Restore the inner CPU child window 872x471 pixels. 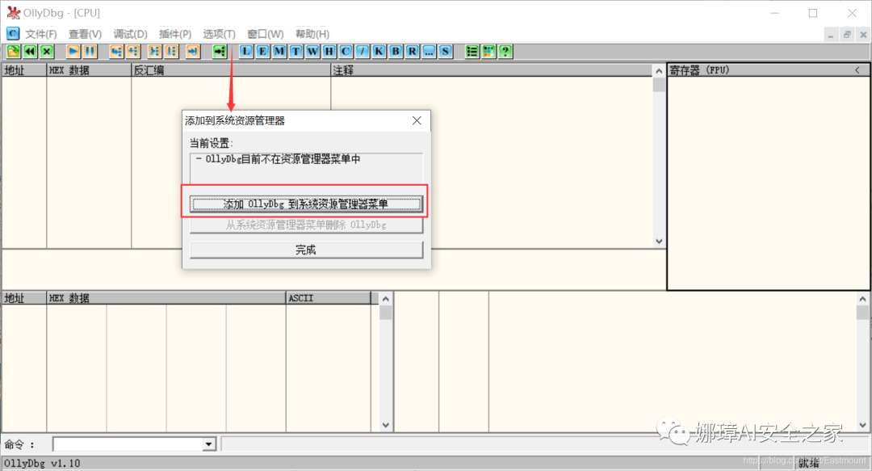point(847,35)
